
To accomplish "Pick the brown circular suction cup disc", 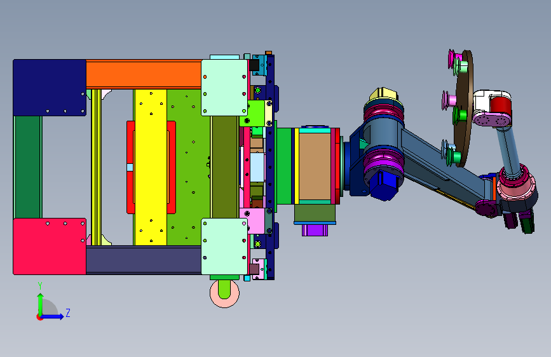I will [464, 108].
